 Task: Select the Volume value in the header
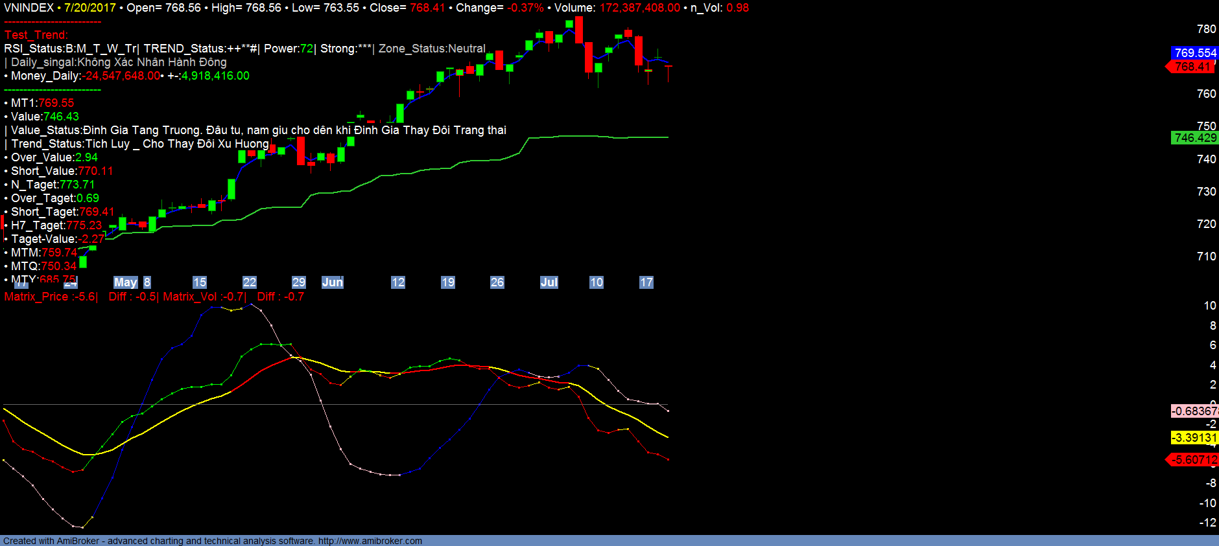(x=639, y=8)
